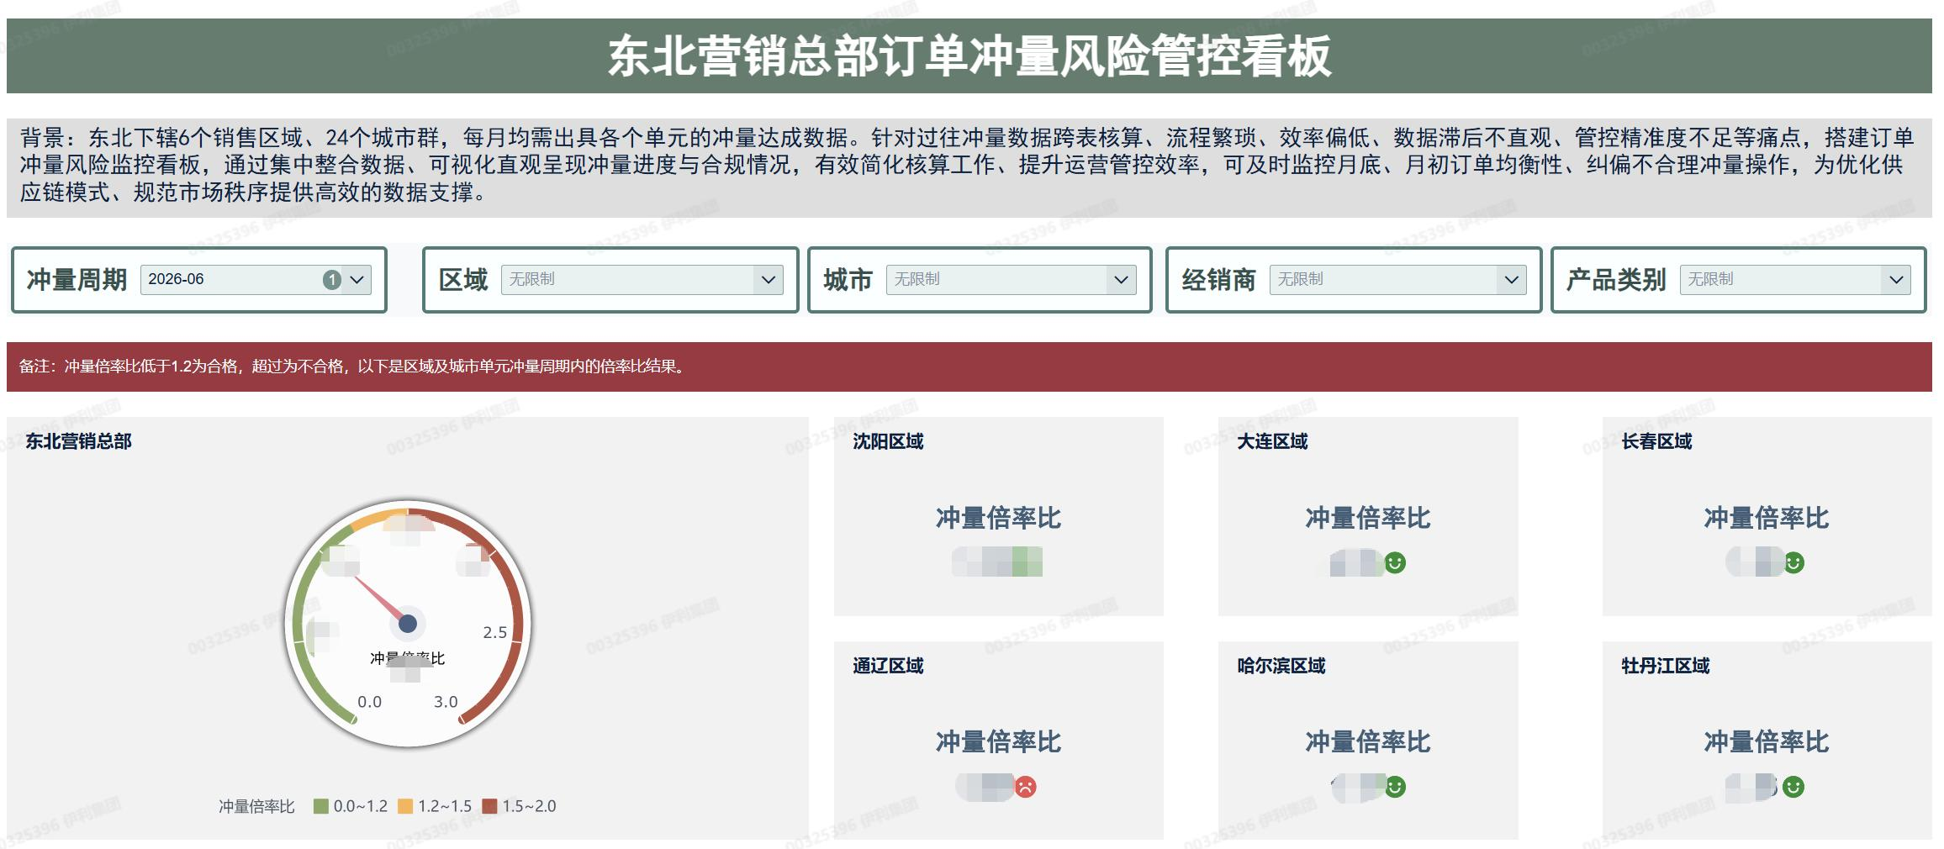This screenshot has height=849, width=1944.
Task: Click the red sad face in 通辽区域 card
Action: (x=1025, y=787)
